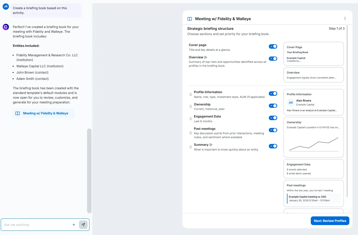358x235 pixels.
Task: Switch off the Ownership toggle
Action: point(273,106)
